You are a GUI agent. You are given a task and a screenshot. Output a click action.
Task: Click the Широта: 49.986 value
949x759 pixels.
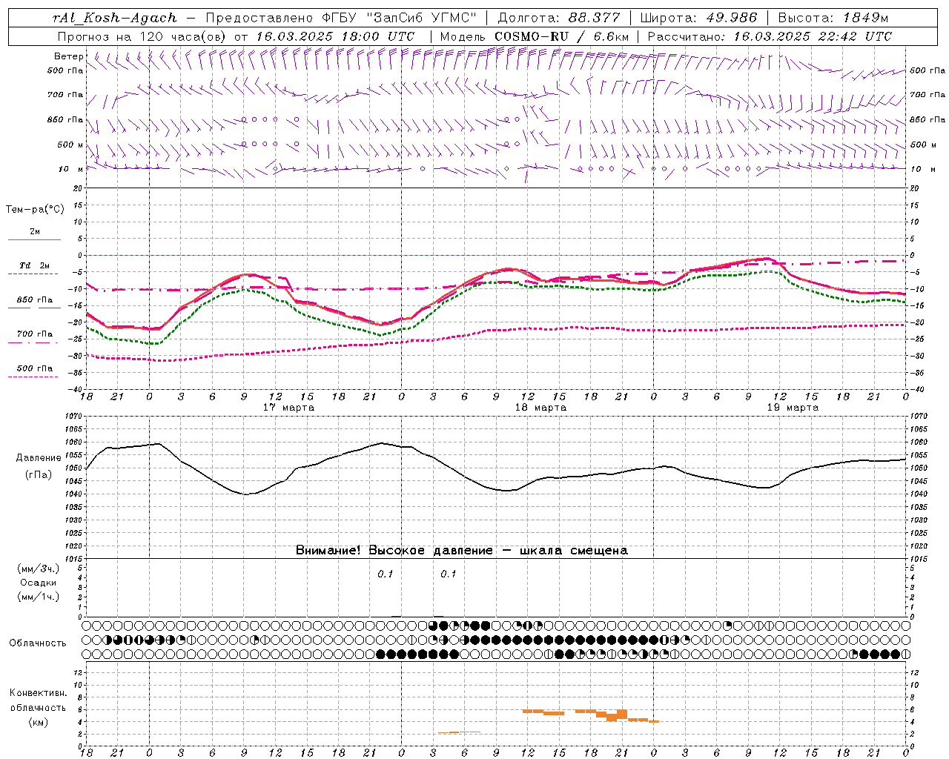[698, 18]
